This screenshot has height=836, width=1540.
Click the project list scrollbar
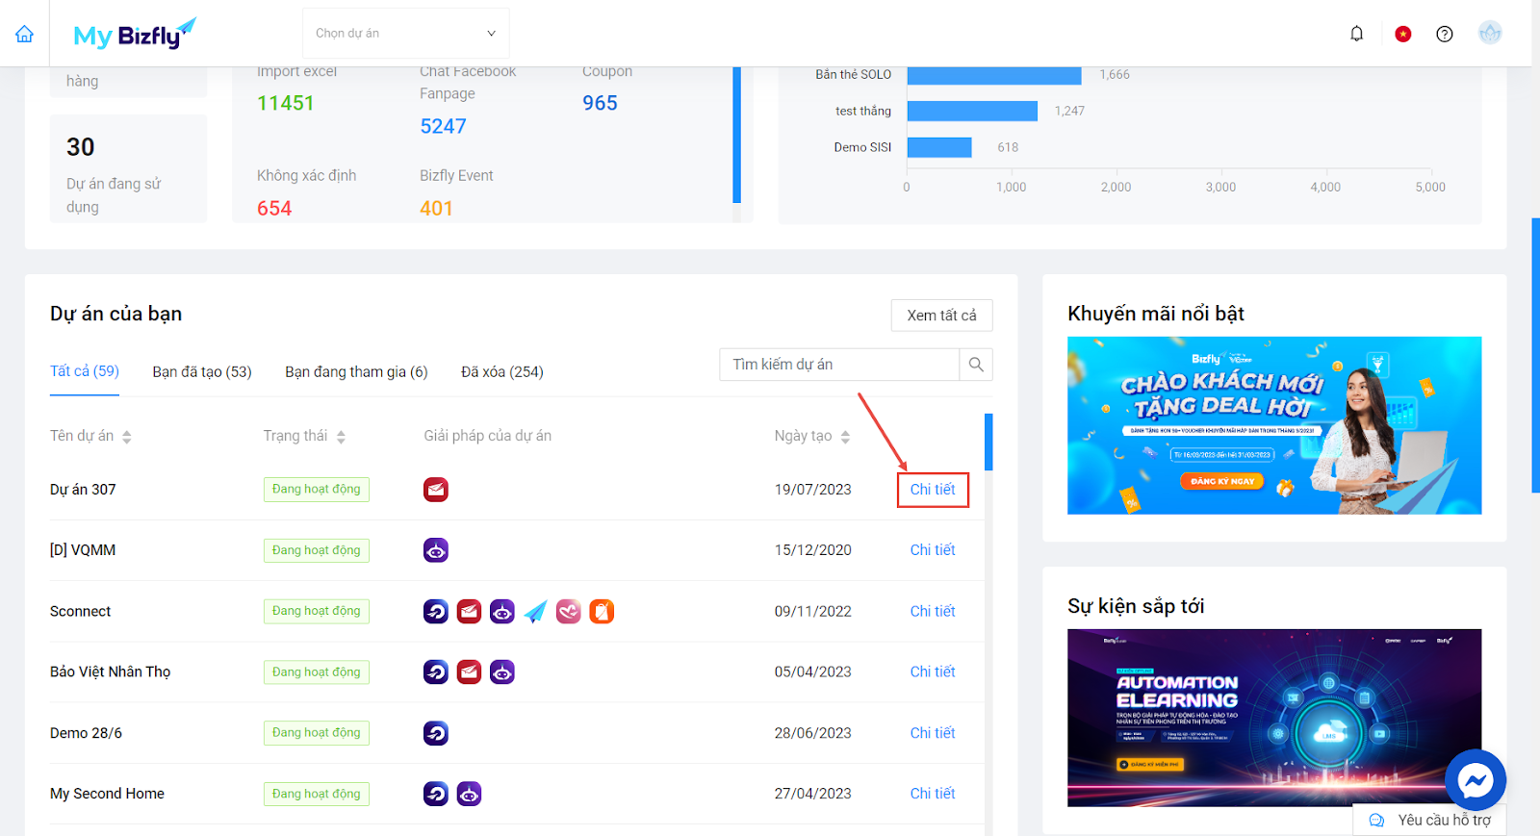pyautogui.click(x=988, y=442)
